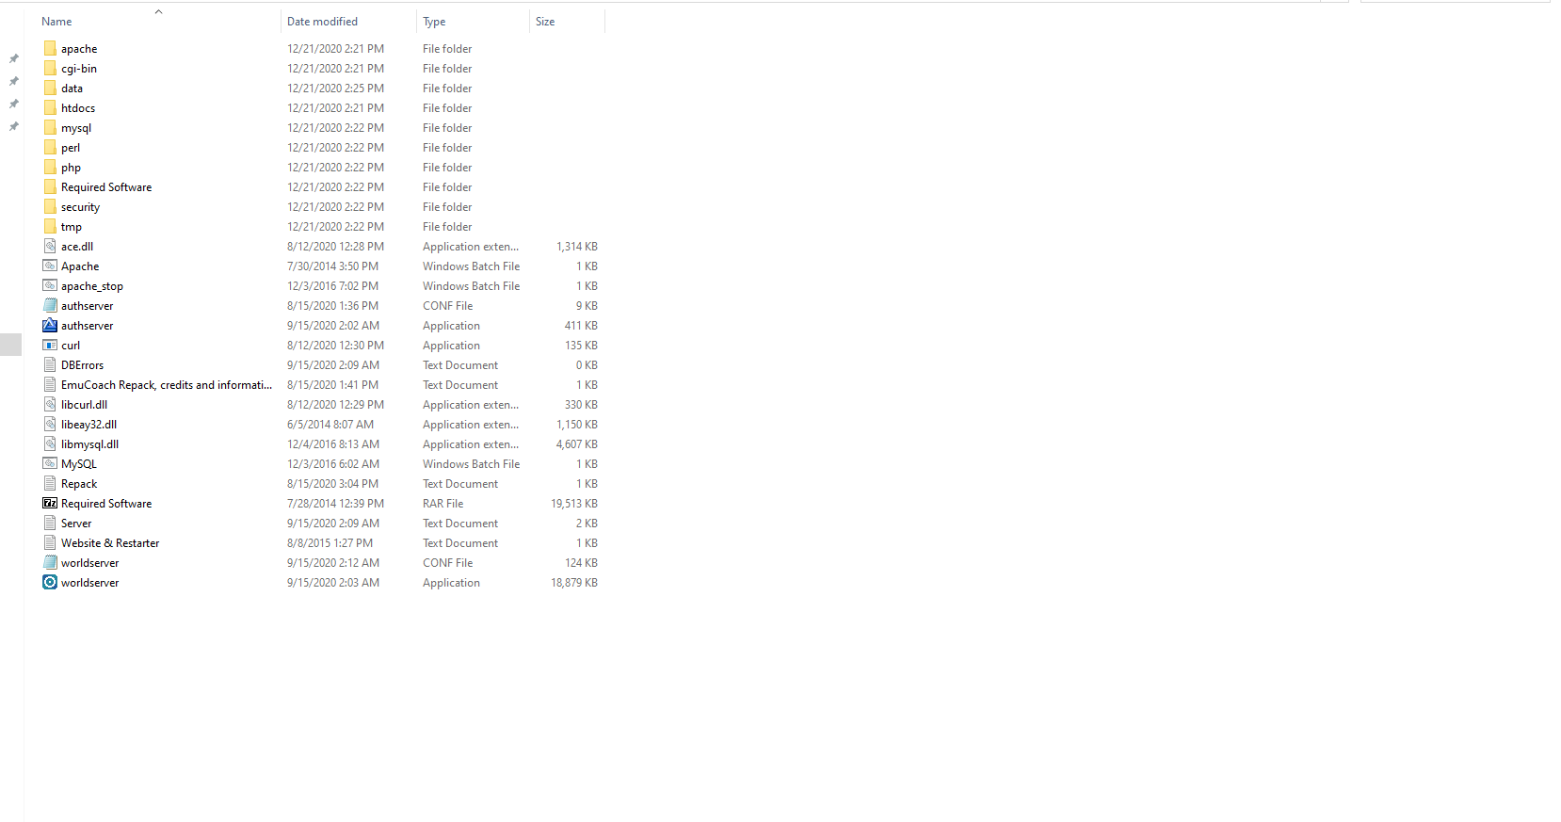The height and width of the screenshot is (822, 1561).
Task: Click the Server text document icon
Action: 50,523
